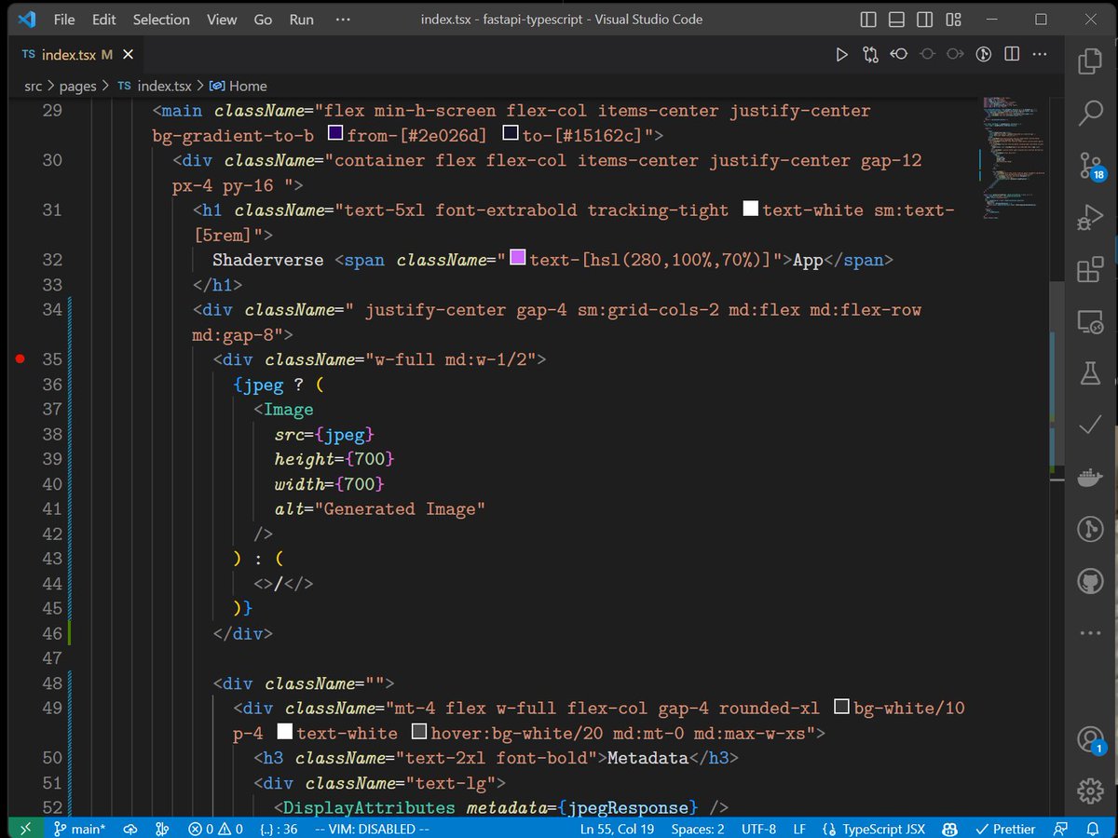Toggle the primary sidebar layout
The width and height of the screenshot is (1118, 838).
click(868, 20)
